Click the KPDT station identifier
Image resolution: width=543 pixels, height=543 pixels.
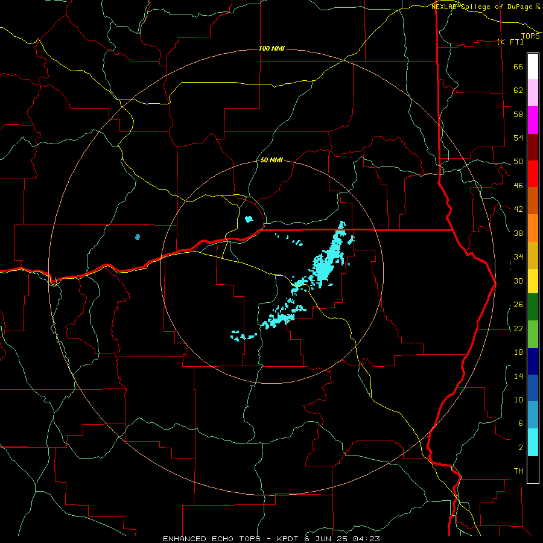[x=289, y=539]
